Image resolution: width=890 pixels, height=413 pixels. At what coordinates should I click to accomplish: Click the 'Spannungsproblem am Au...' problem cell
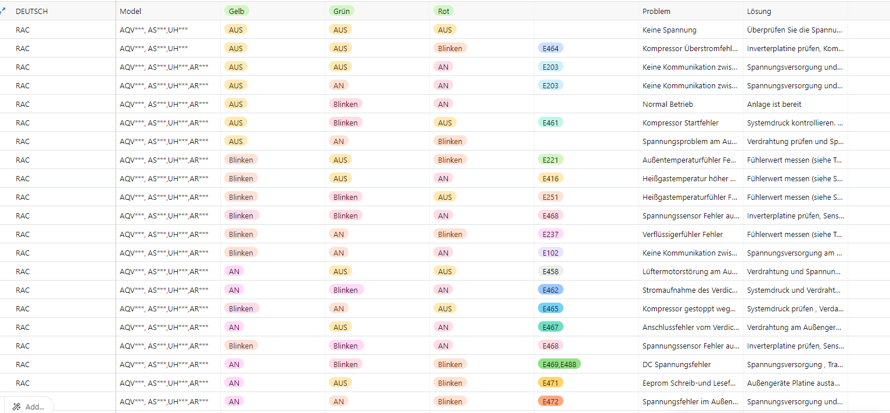[691, 141]
